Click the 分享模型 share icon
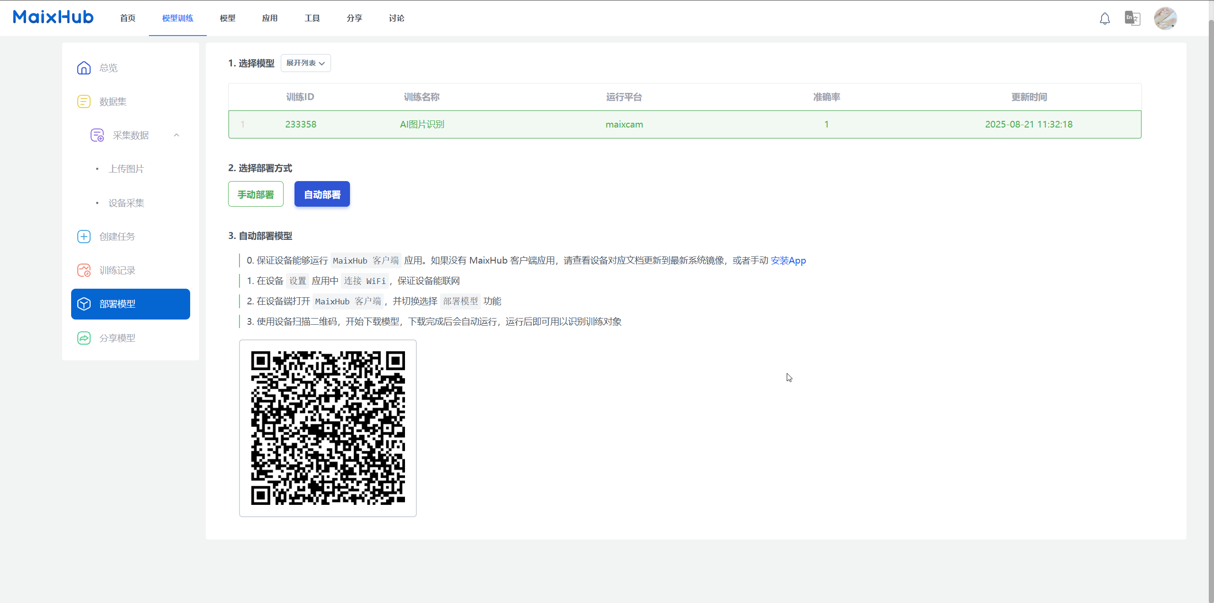Screen dimensions: 1214x603 [x=84, y=338]
